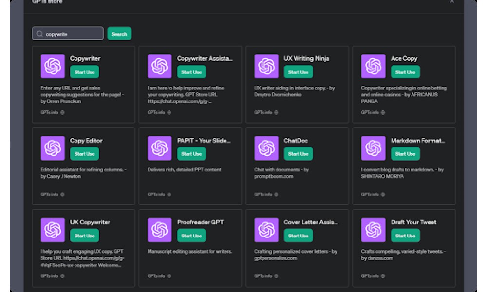
Task: Click the ChatDoc title text
Action: click(x=296, y=140)
